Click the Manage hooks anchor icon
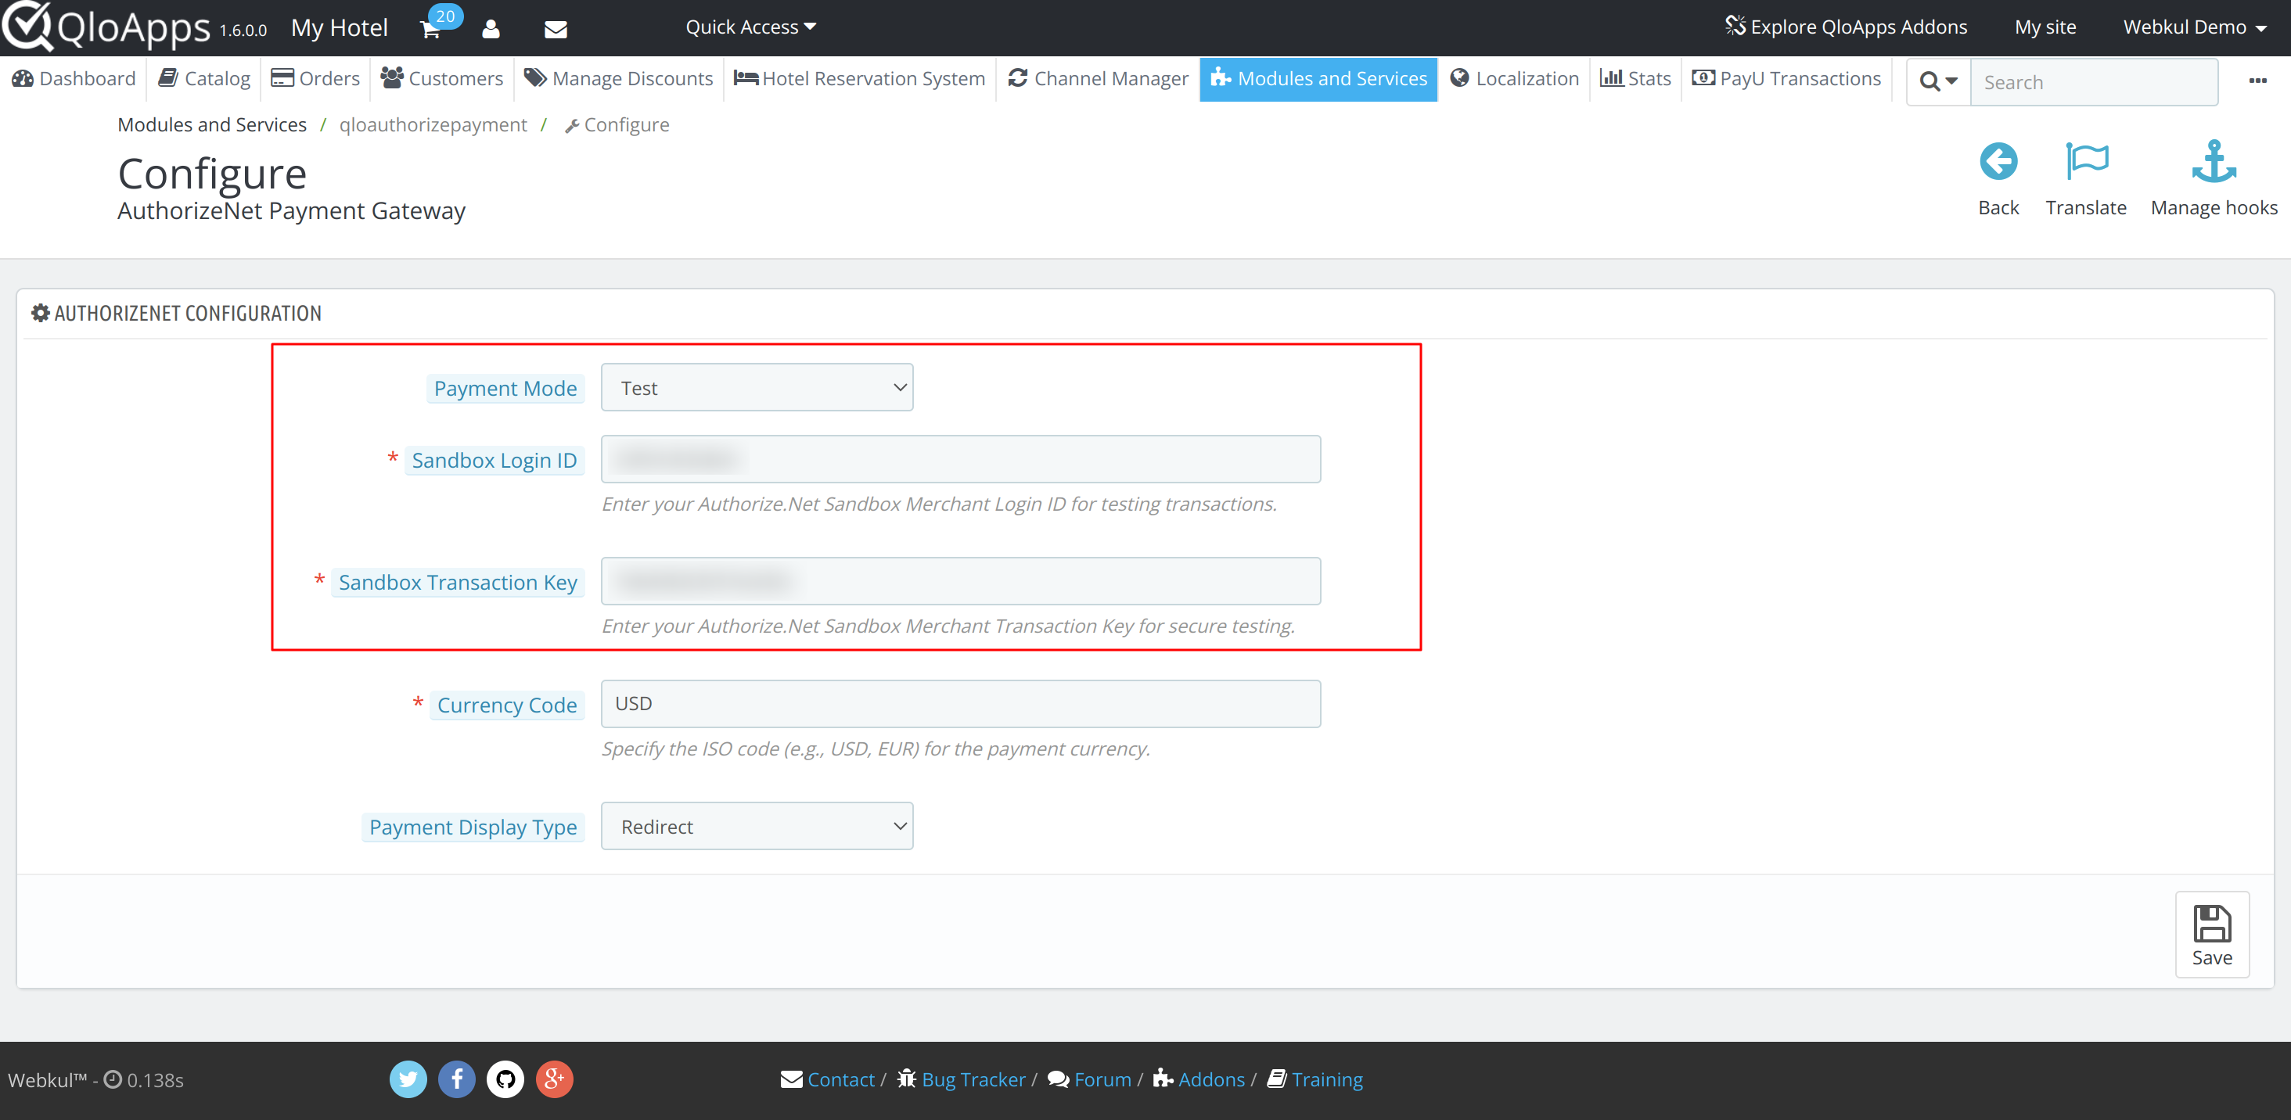 pos(2214,160)
